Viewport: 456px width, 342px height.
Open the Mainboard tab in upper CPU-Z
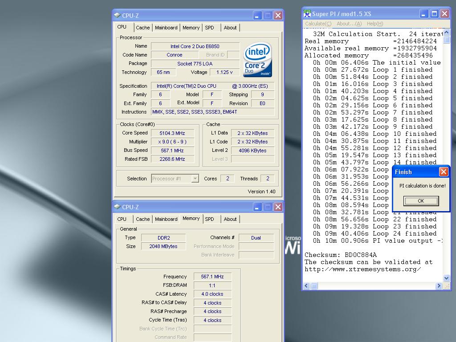pos(166,28)
